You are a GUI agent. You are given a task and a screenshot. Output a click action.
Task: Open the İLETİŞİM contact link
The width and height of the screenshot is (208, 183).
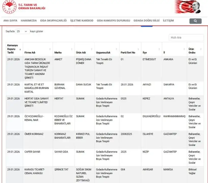(x=168, y=21)
